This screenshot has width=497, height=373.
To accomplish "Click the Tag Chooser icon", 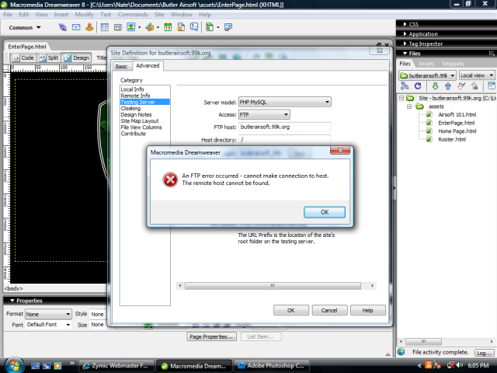I will click(228, 27).
